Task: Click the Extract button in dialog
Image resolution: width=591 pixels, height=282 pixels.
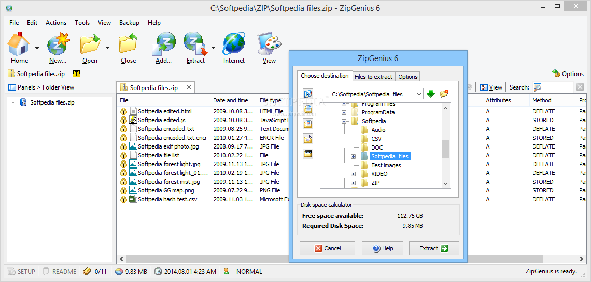Action: click(x=434, y=248)
